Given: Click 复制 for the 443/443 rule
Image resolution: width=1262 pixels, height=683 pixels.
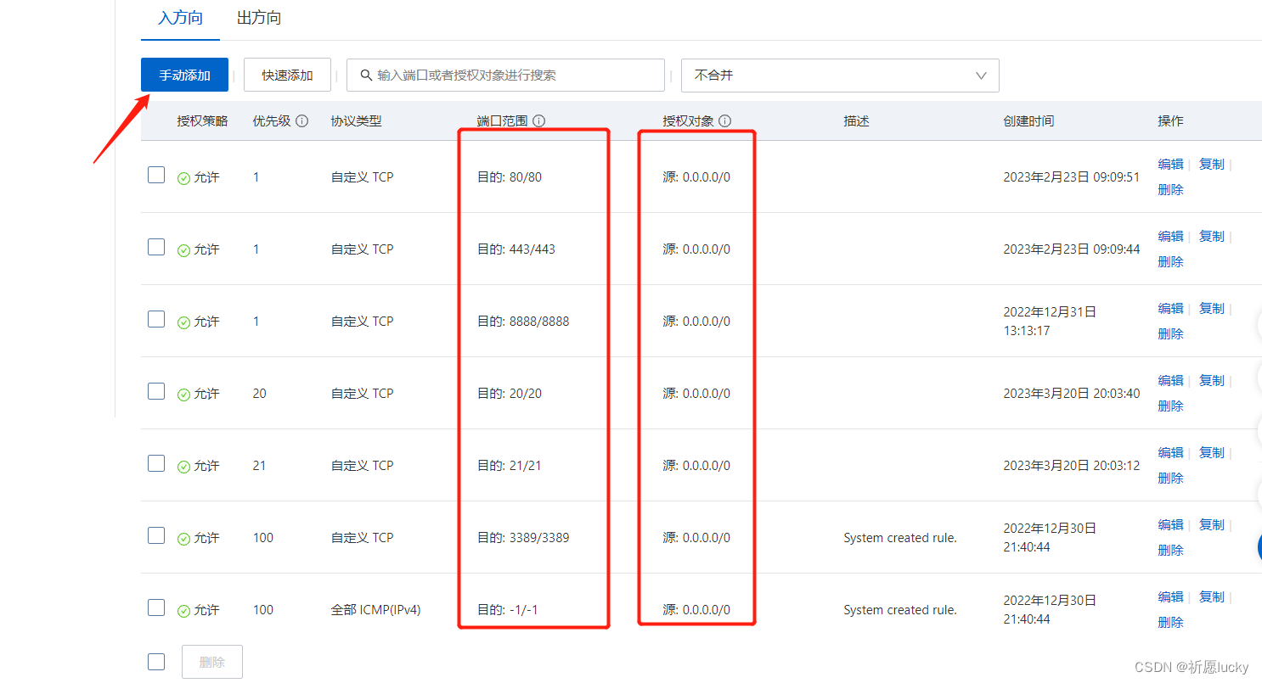Looking at the screenshot, I should coord(1212,236).
